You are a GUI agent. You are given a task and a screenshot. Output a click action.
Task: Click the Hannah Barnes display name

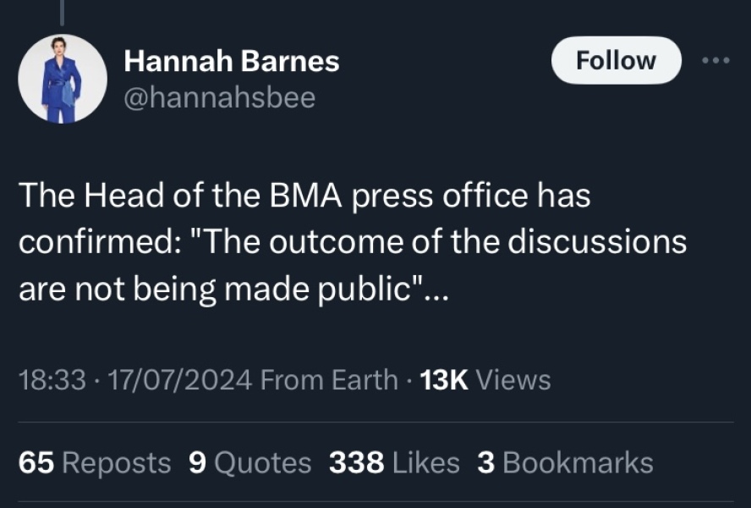233,60
